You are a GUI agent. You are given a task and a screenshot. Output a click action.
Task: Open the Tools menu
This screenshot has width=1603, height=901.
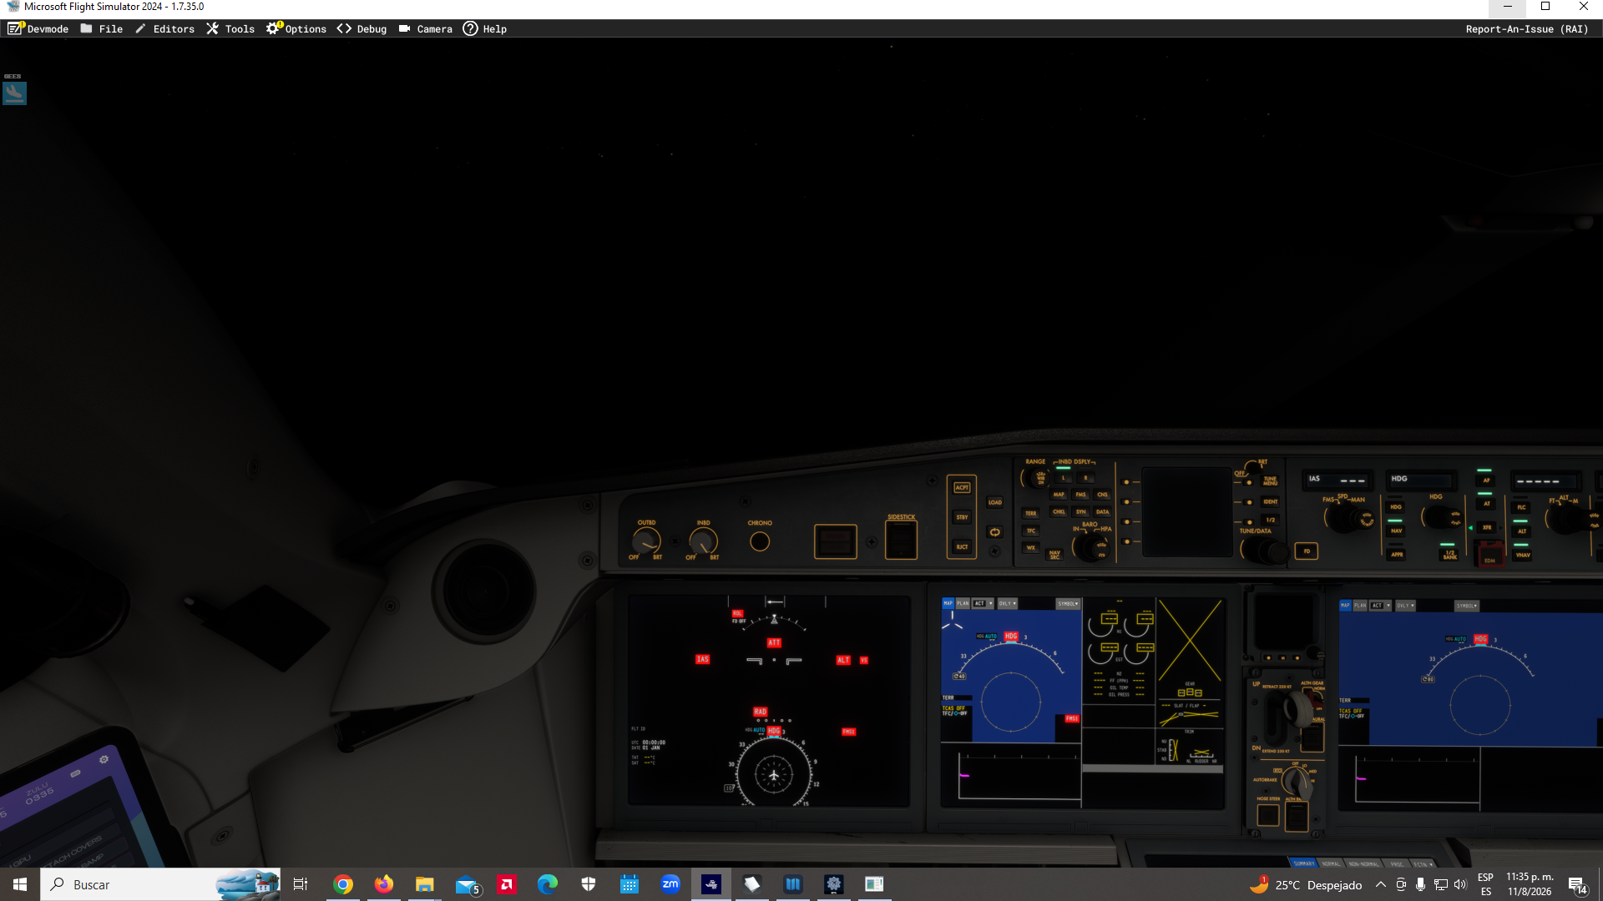(230, 28)
